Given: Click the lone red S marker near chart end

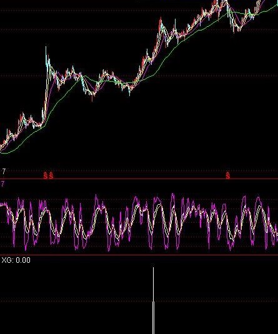Looking at the screenshot, I should 228,175.
